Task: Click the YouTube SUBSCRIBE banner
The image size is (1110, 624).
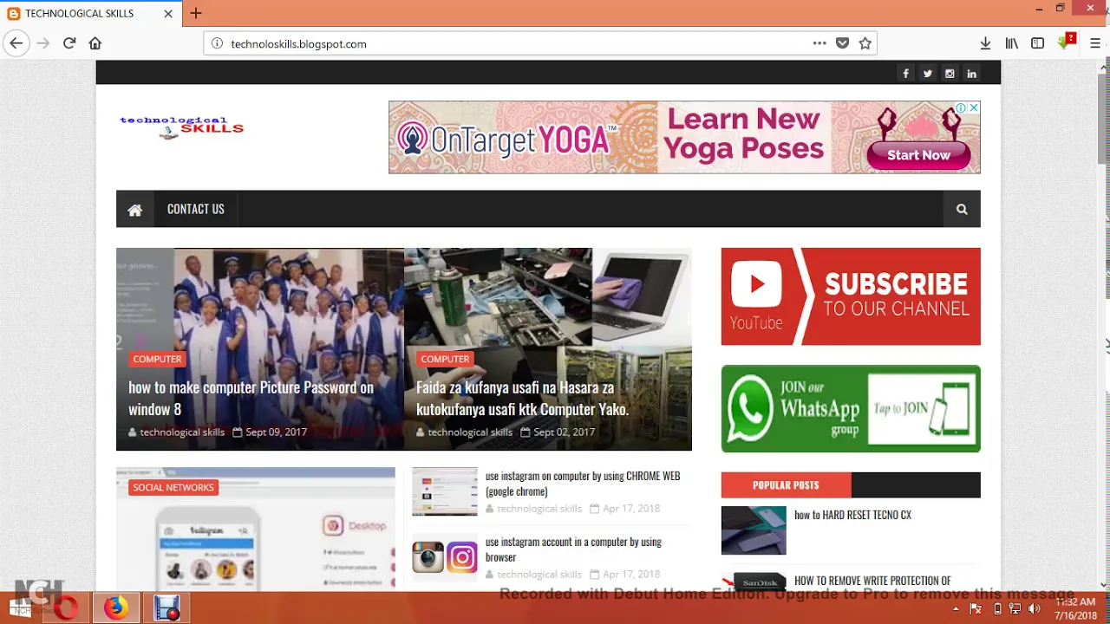Action: point(851,296)
